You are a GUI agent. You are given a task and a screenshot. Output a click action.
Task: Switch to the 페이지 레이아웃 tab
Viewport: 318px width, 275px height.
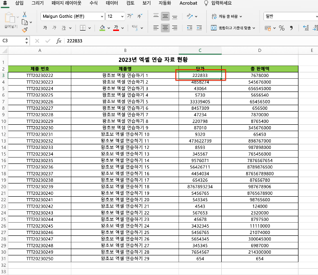pyautogui.click(x=66, y=3)
